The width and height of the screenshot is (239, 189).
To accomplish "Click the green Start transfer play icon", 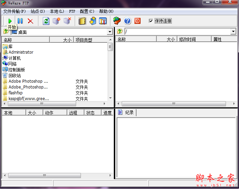I will click(10, 21).
